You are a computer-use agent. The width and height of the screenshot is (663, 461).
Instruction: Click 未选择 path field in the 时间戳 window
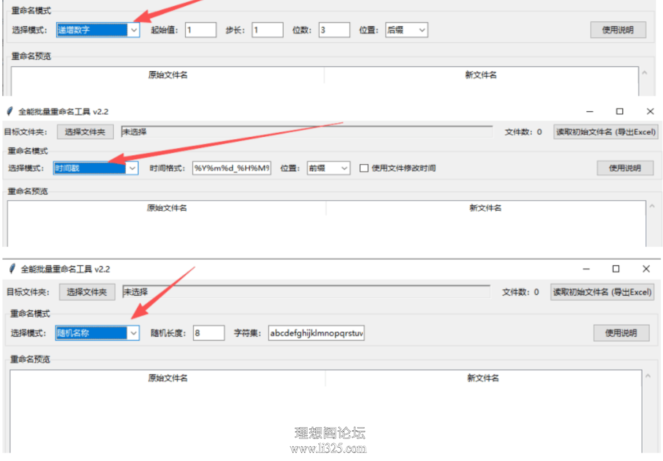pos(307,132)
